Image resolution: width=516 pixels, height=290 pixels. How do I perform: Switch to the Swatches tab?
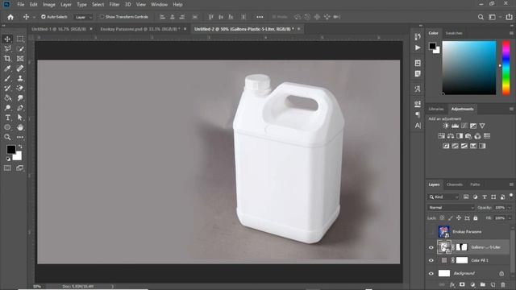point(454,33)
